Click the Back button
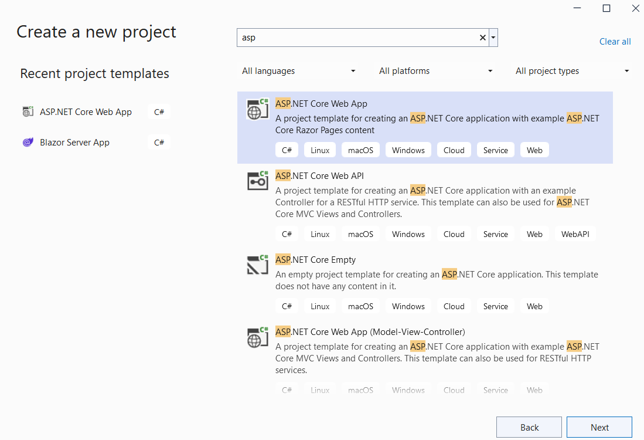The image size is (644, 440). pyautogui.click(x=529, y=427)
